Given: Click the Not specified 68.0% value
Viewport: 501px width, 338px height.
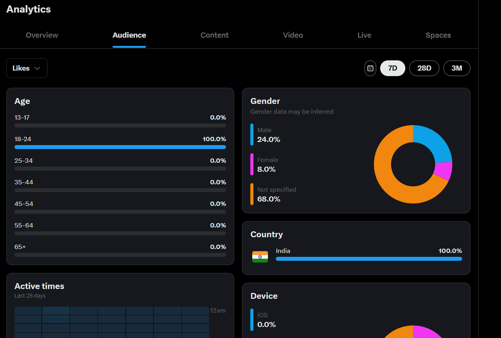Looking at the screenshot, I should tap(268, 199).
